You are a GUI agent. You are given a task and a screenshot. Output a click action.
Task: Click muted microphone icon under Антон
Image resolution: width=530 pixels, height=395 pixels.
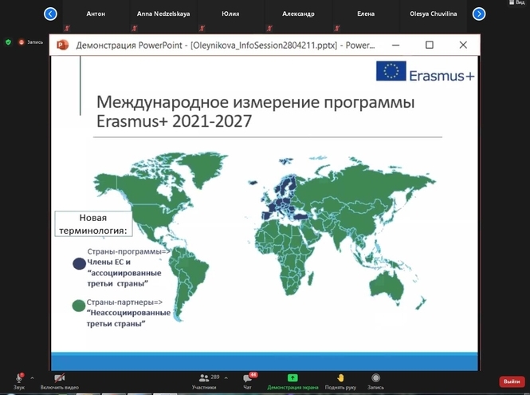pyautogui.click(x=67, y=28)
